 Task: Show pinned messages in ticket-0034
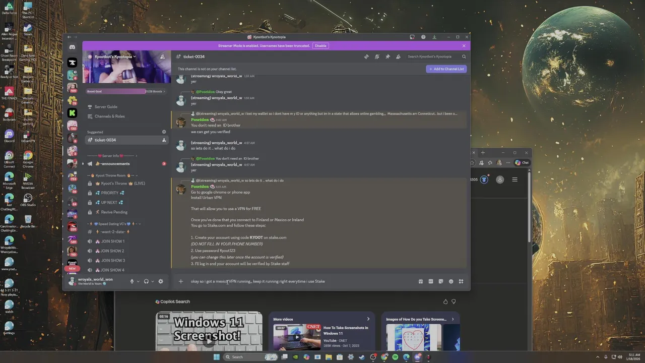point(388,57)
